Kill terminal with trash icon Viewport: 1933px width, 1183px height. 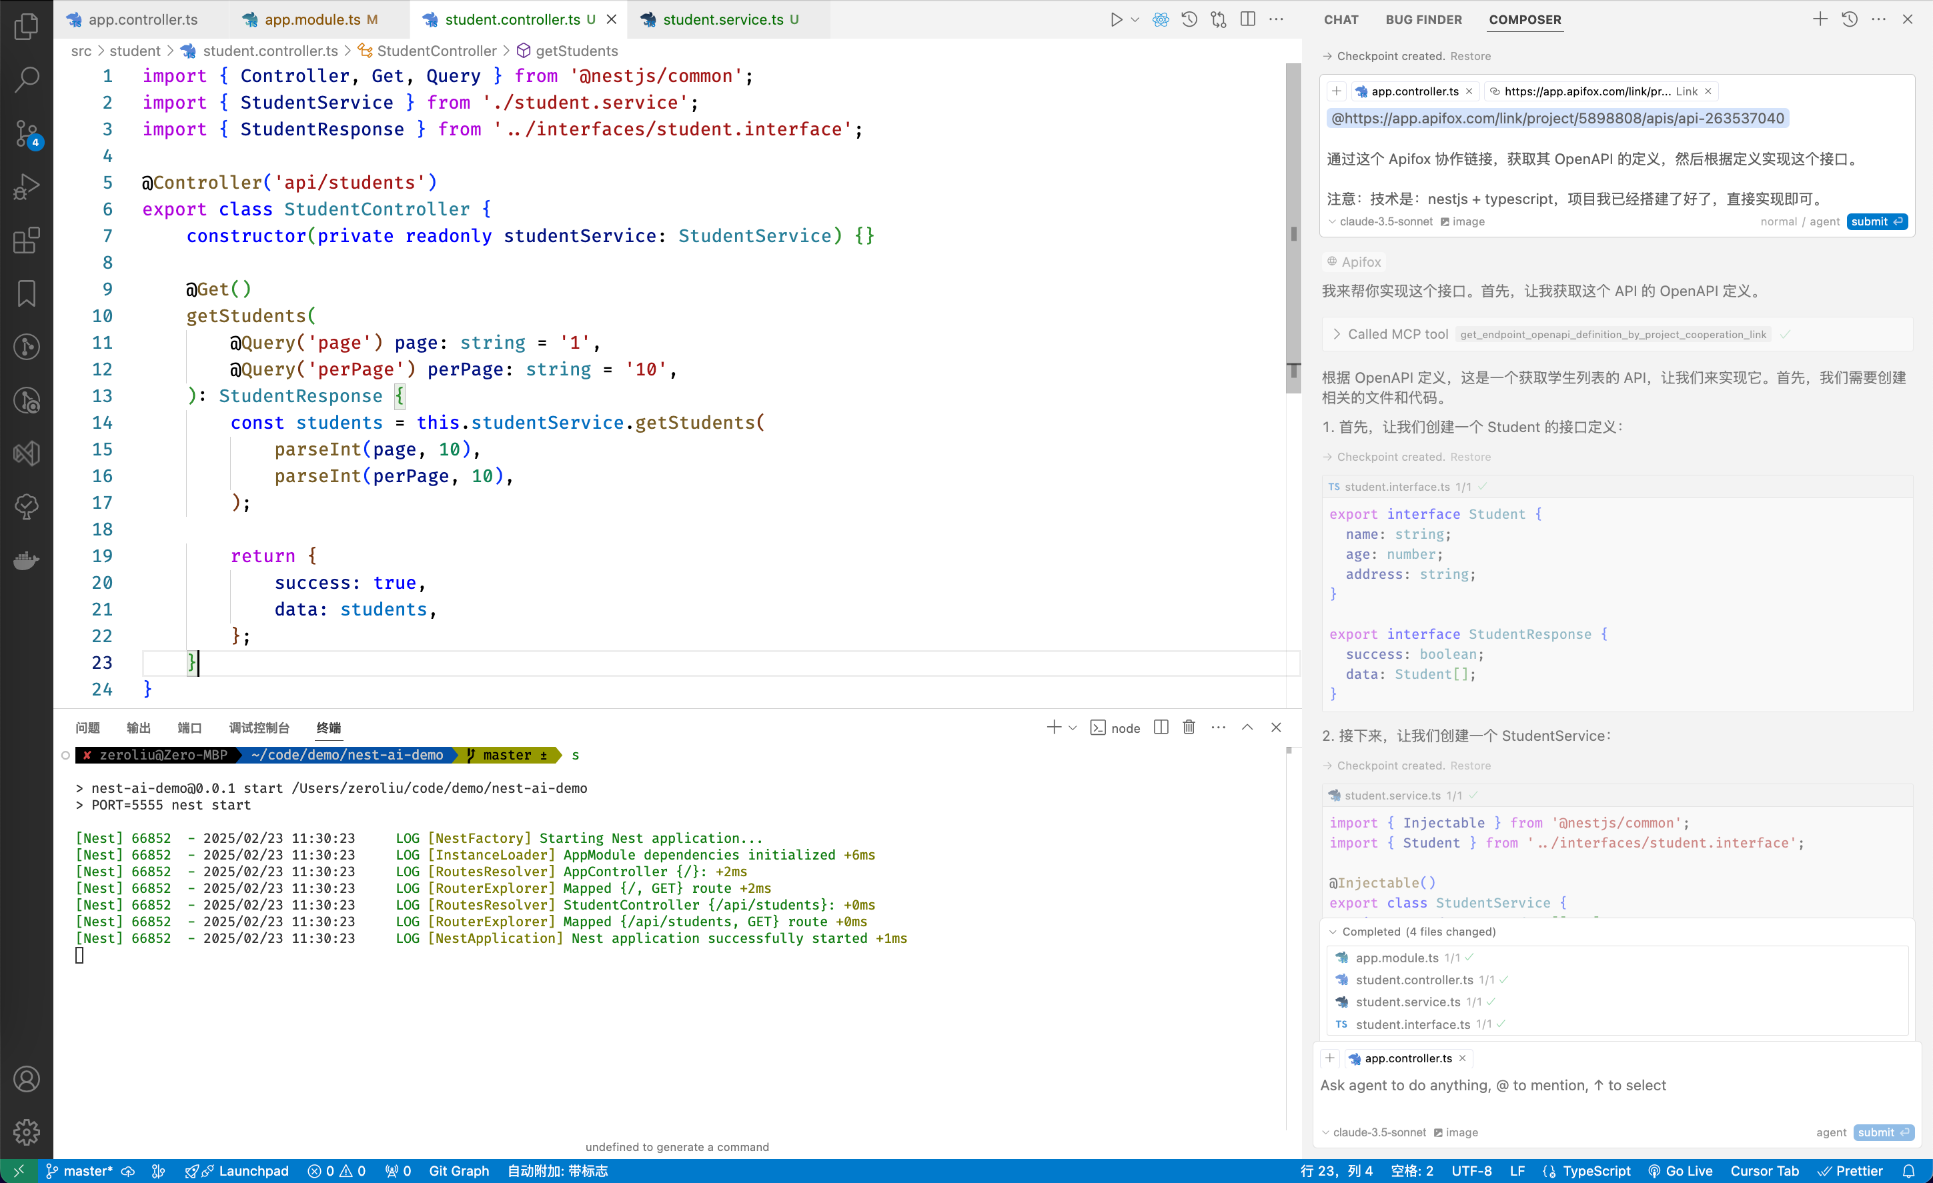pos(1189,728)
